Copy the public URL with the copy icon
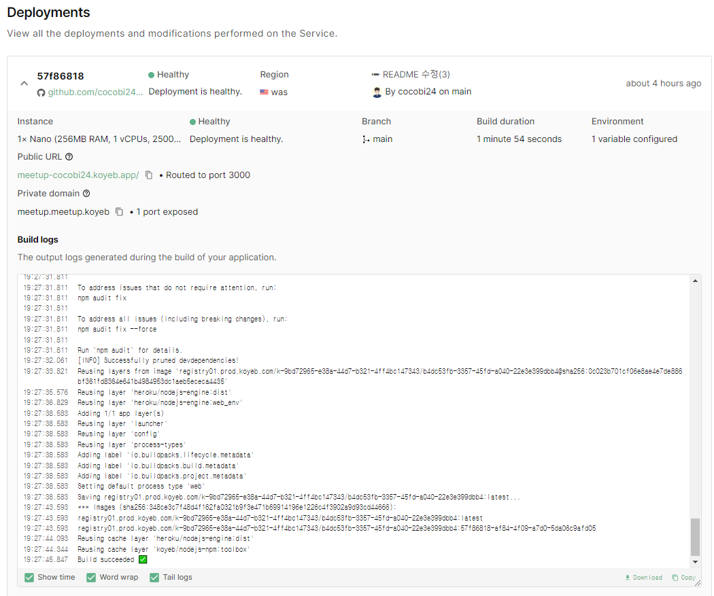 coord(149,175)
